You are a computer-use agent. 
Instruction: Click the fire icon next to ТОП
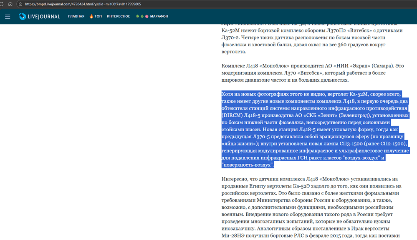pyautogui.click(x=91, y=16)
